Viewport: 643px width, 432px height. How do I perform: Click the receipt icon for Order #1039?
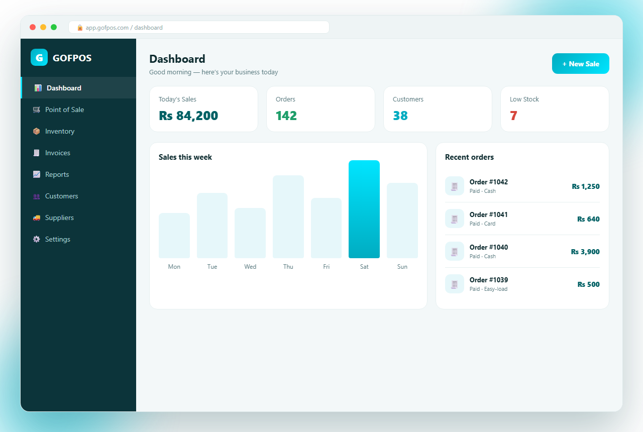tap(455, 284)
